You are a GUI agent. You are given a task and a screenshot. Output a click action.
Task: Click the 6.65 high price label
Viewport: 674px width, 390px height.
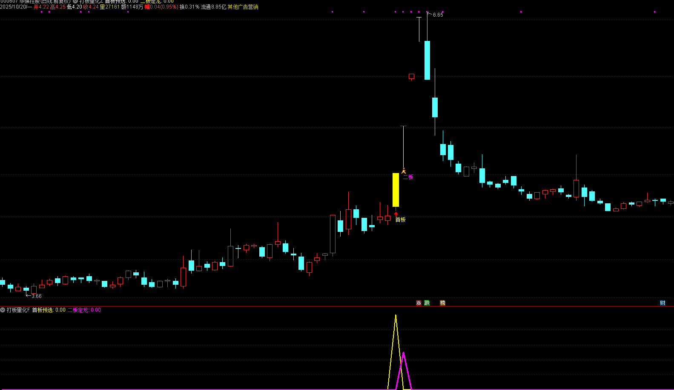438,15
